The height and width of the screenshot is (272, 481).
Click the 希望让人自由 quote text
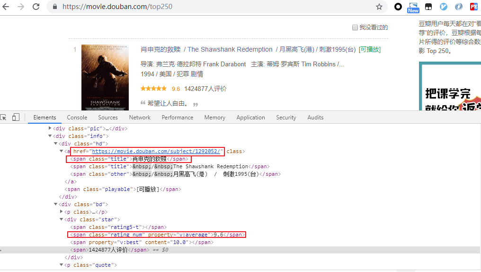(x=168, y=103)
